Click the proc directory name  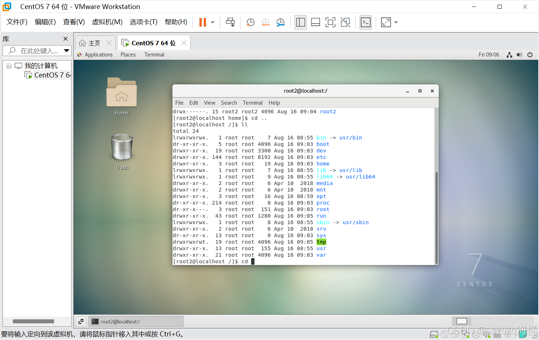pos(323,203)
